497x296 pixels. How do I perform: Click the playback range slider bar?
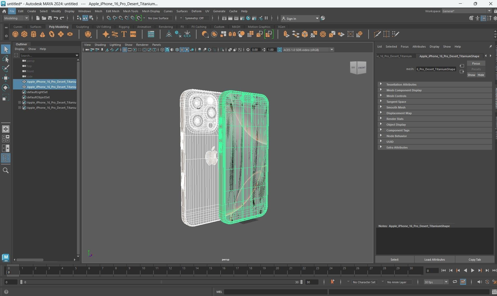pyautogui.click(x=161, y=282)
